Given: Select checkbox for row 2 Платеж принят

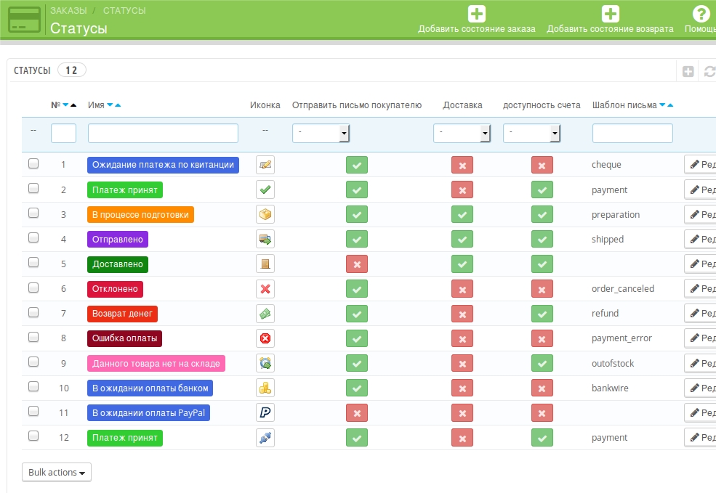Looking at the screenshot, I should 33,188.
